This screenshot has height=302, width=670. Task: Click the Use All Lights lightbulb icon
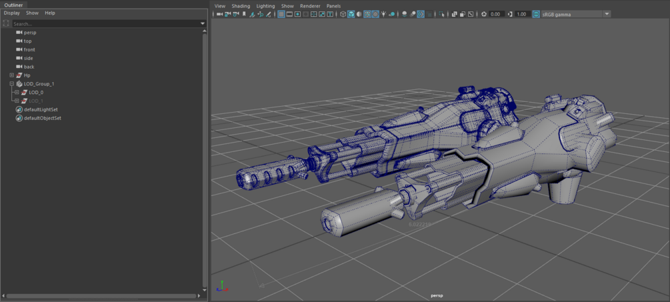pyautogui.click(x=383, y=14)
